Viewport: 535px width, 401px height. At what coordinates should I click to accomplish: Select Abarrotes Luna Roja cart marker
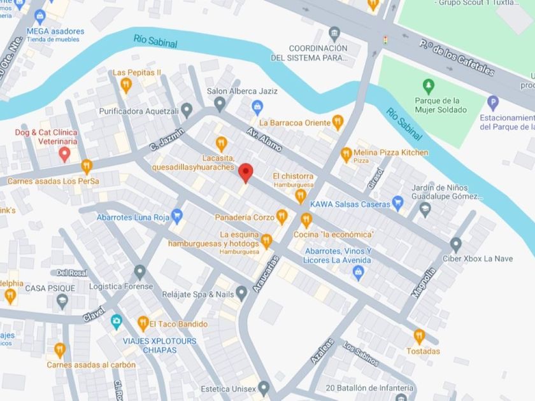pos(177,216)
